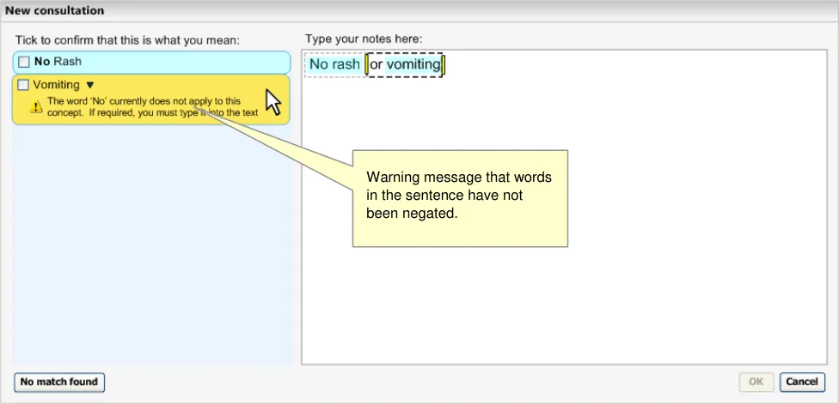
Task: Expand the Vomiting dropdown arrow
Action: point(90,85)
